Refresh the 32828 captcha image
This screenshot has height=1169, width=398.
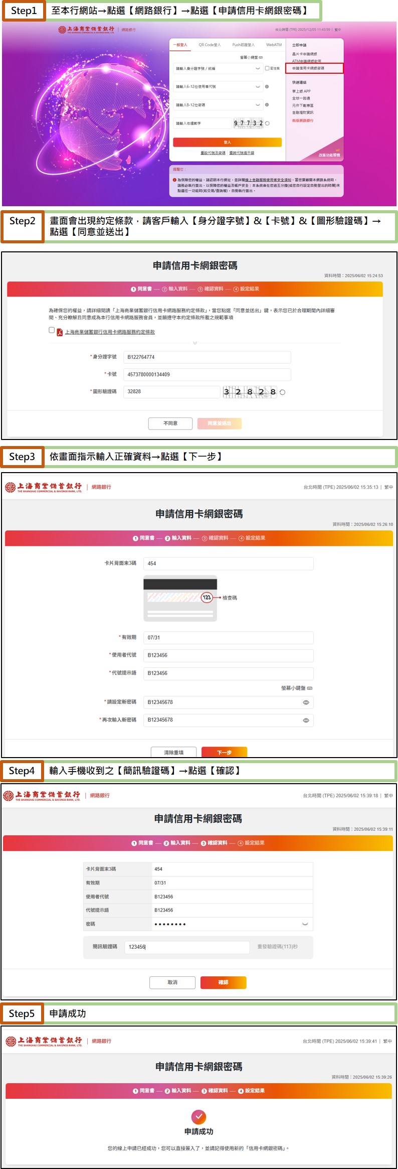click(282, 392)
